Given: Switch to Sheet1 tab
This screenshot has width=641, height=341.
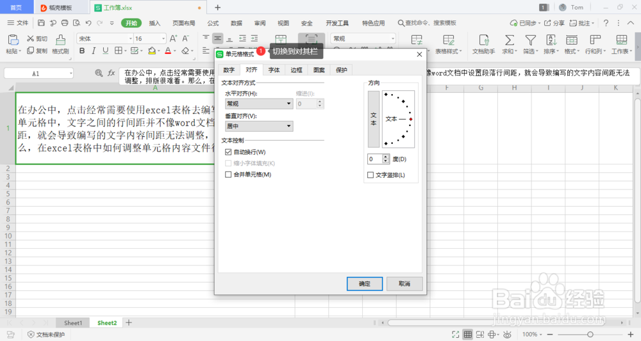Looking at the screenshot, I should tap(73, 322).
